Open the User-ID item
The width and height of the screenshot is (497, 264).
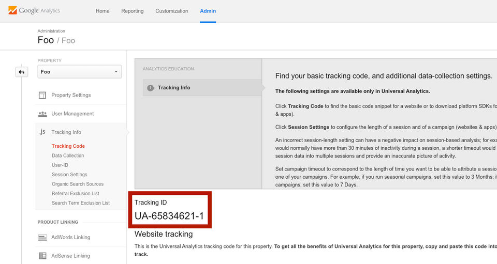pyautogui.click(x=60, y=165)
